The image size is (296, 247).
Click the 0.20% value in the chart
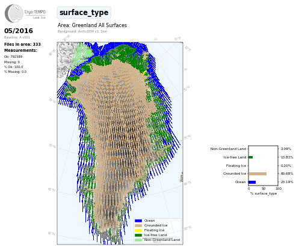click(x=286, y=166)
